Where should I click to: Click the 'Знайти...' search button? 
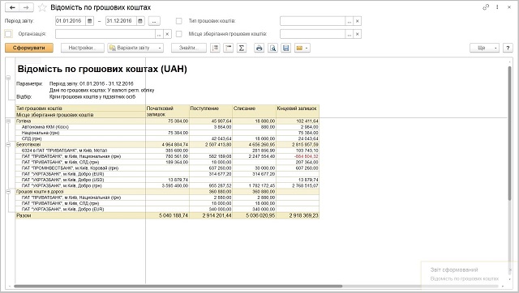point(189,48)
